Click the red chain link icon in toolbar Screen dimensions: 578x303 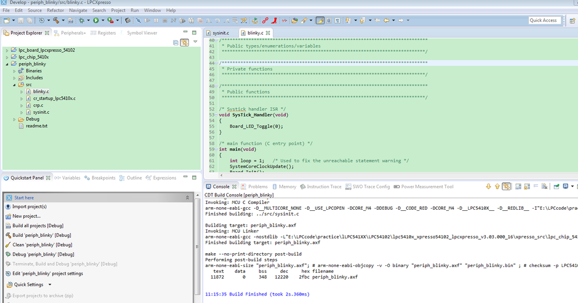(x=265, y=20)
